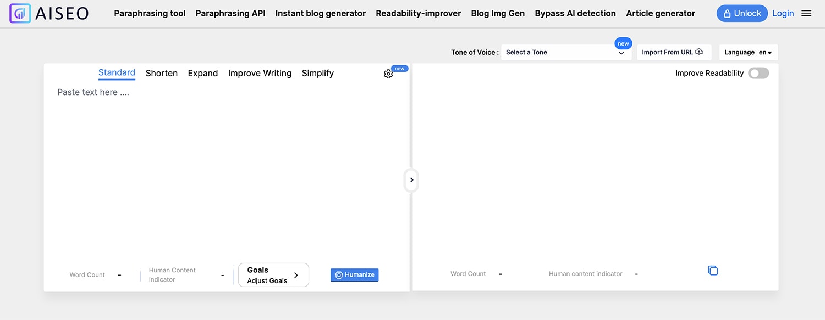This screenshot has width=825, height=320.
Task: Open the Bypass AI detection menu item
Action: pyautogui.click(x=575, y=14)
